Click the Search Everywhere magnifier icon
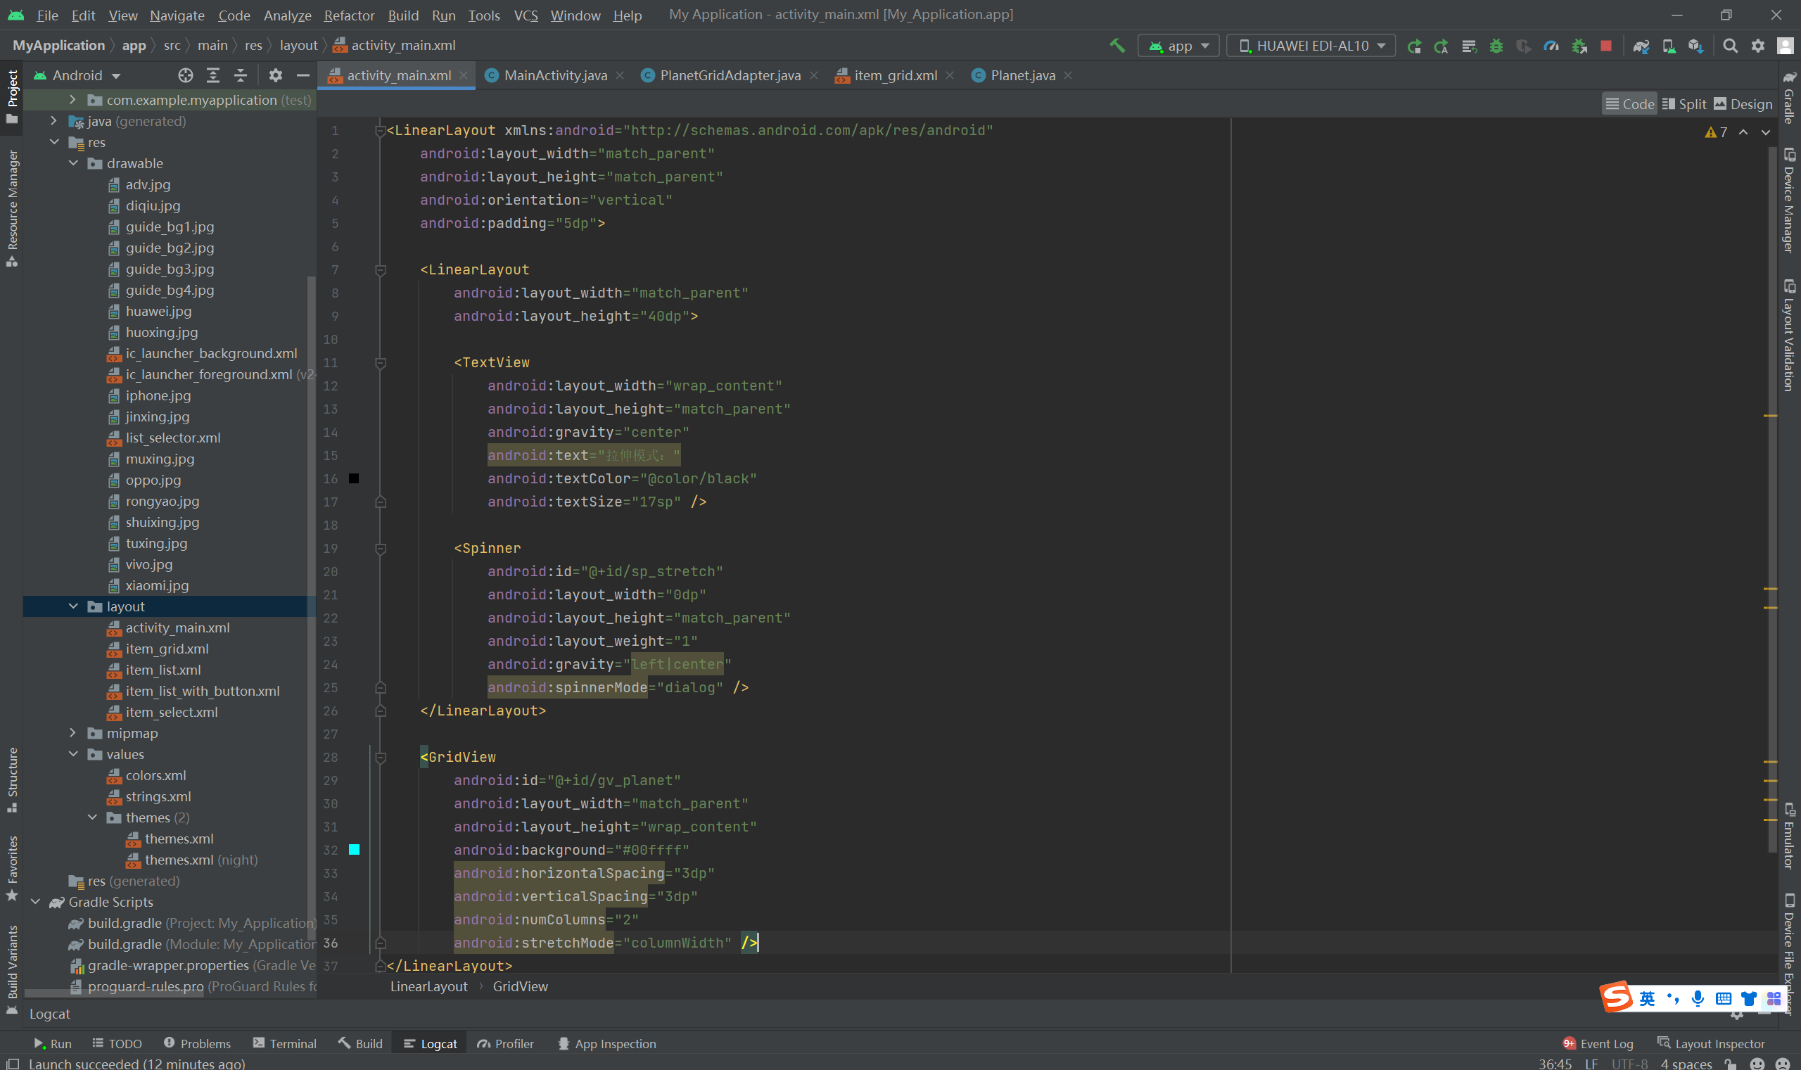This screenshot has height=1070, width=1801. pyautogui.click(x=1730, y=46)
